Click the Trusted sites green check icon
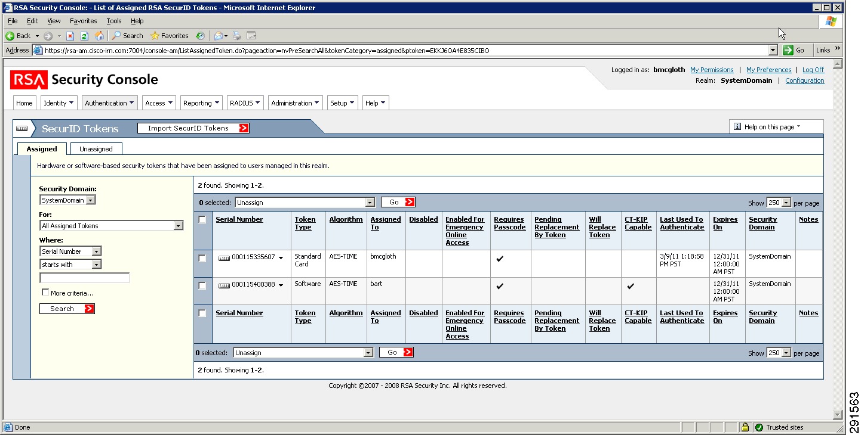Image resolution: width=861 pixels, height=435 pixels. point(759,427)
